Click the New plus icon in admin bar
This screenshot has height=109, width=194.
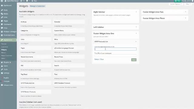click(32, 1)
